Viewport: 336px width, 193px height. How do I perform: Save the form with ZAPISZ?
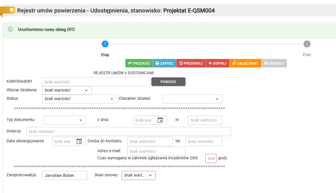(164, 63)
